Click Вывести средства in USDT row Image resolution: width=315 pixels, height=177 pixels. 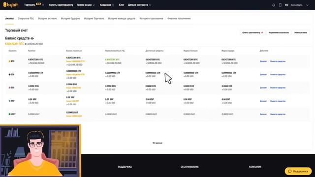pyautogui.click(x=278, y=114)
